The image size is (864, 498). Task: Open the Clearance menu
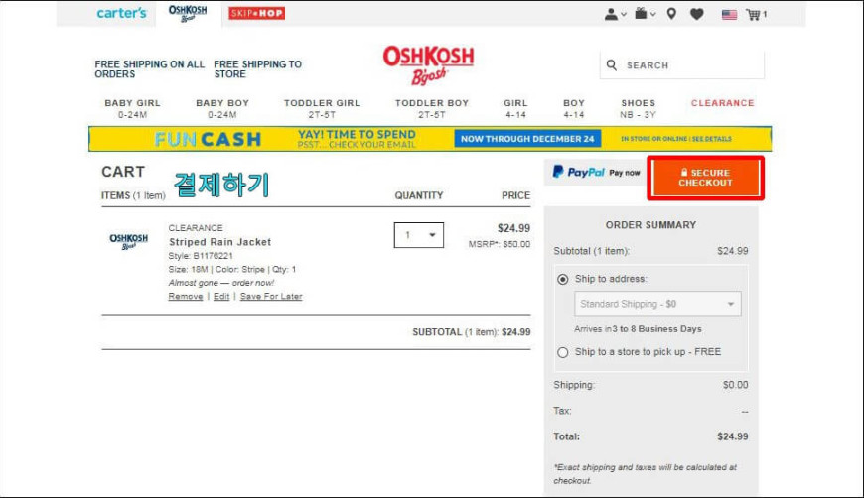click(722, 103)
